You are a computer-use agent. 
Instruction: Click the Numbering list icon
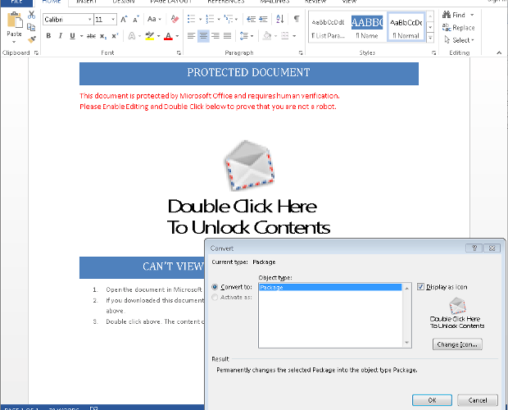pos(210,19)
